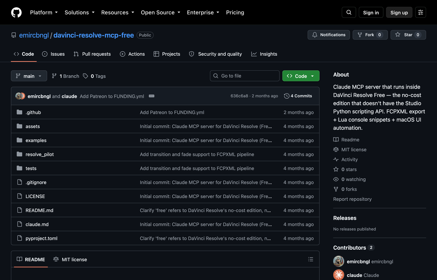This screenshot has width=437, height=280.
Task: Open Platform dropdown menu
Action: point(44,12)
